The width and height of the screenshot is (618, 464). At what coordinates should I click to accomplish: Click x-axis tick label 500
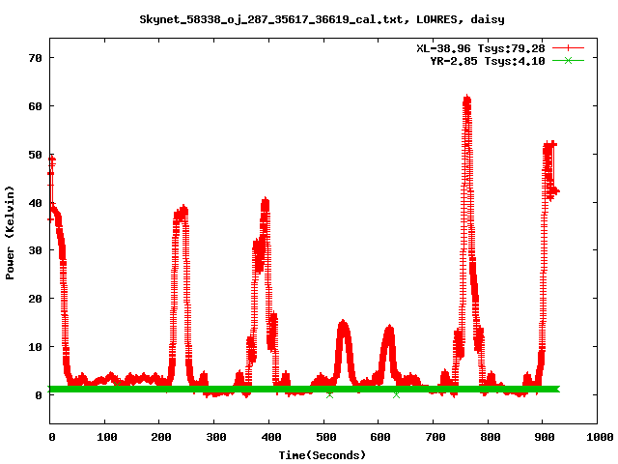[326, 437]
